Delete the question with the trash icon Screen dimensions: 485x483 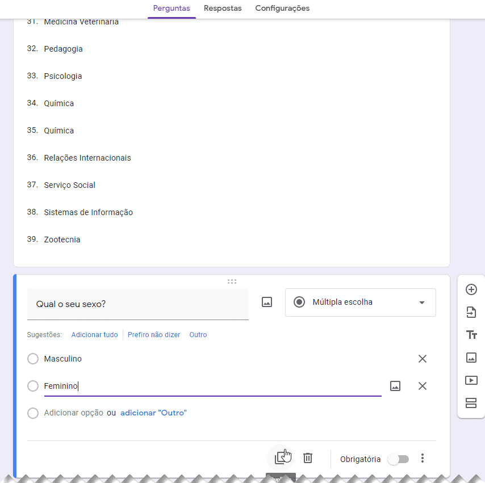tap(307, 457)
